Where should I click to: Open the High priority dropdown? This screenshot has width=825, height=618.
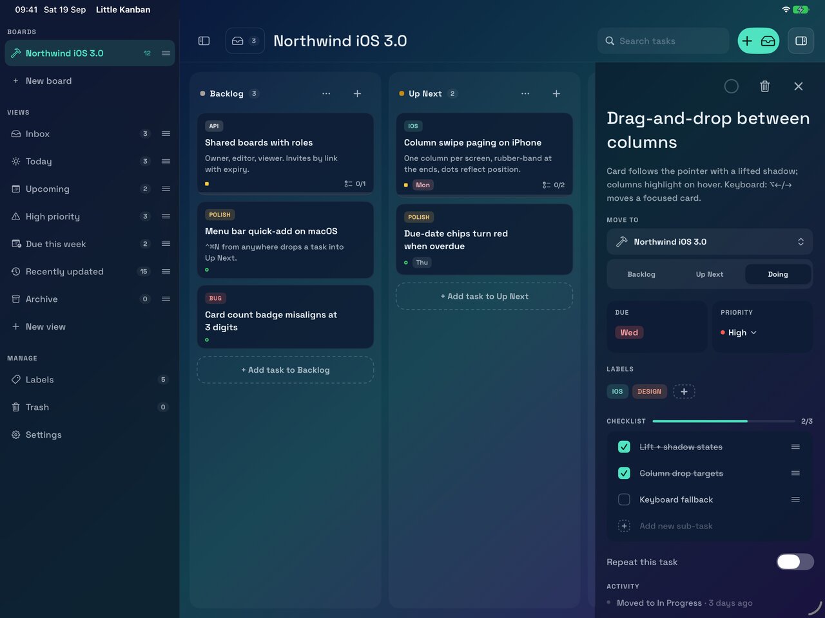739,333
